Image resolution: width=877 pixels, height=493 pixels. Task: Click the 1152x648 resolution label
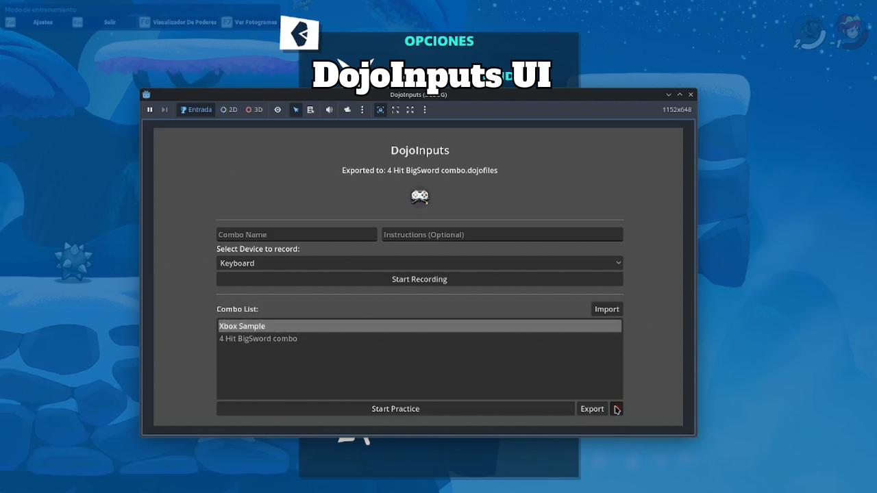676,110
